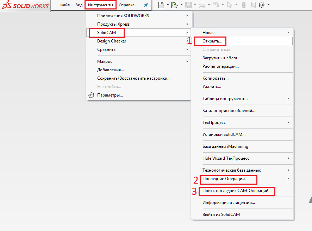Click the Undo arrow icon
The image size is (312, 231).
(216, 5)
